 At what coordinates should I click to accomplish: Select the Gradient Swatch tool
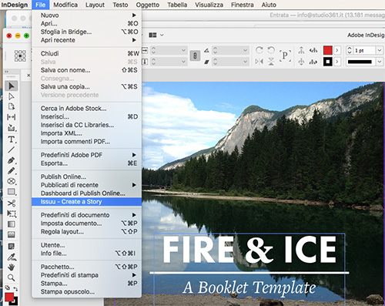tap(12, 224)
